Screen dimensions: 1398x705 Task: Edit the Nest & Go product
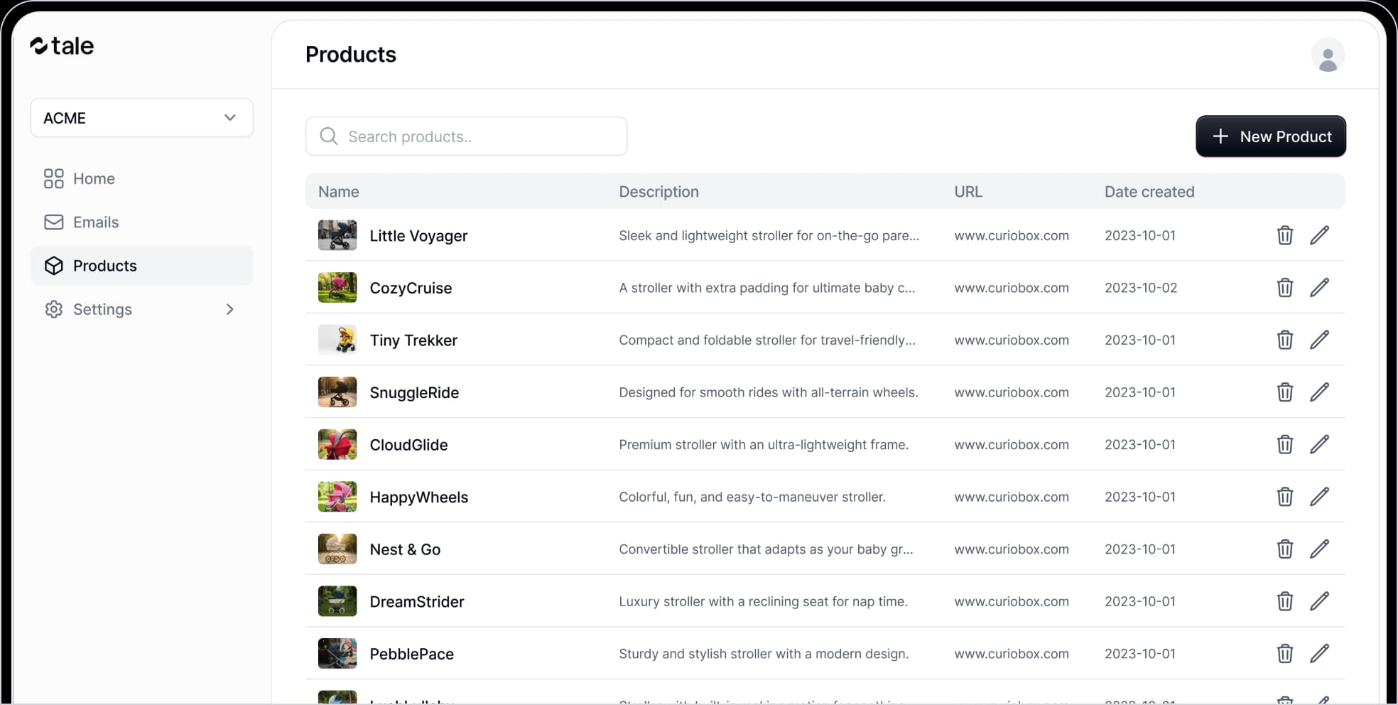click(x=1319, y=549)
